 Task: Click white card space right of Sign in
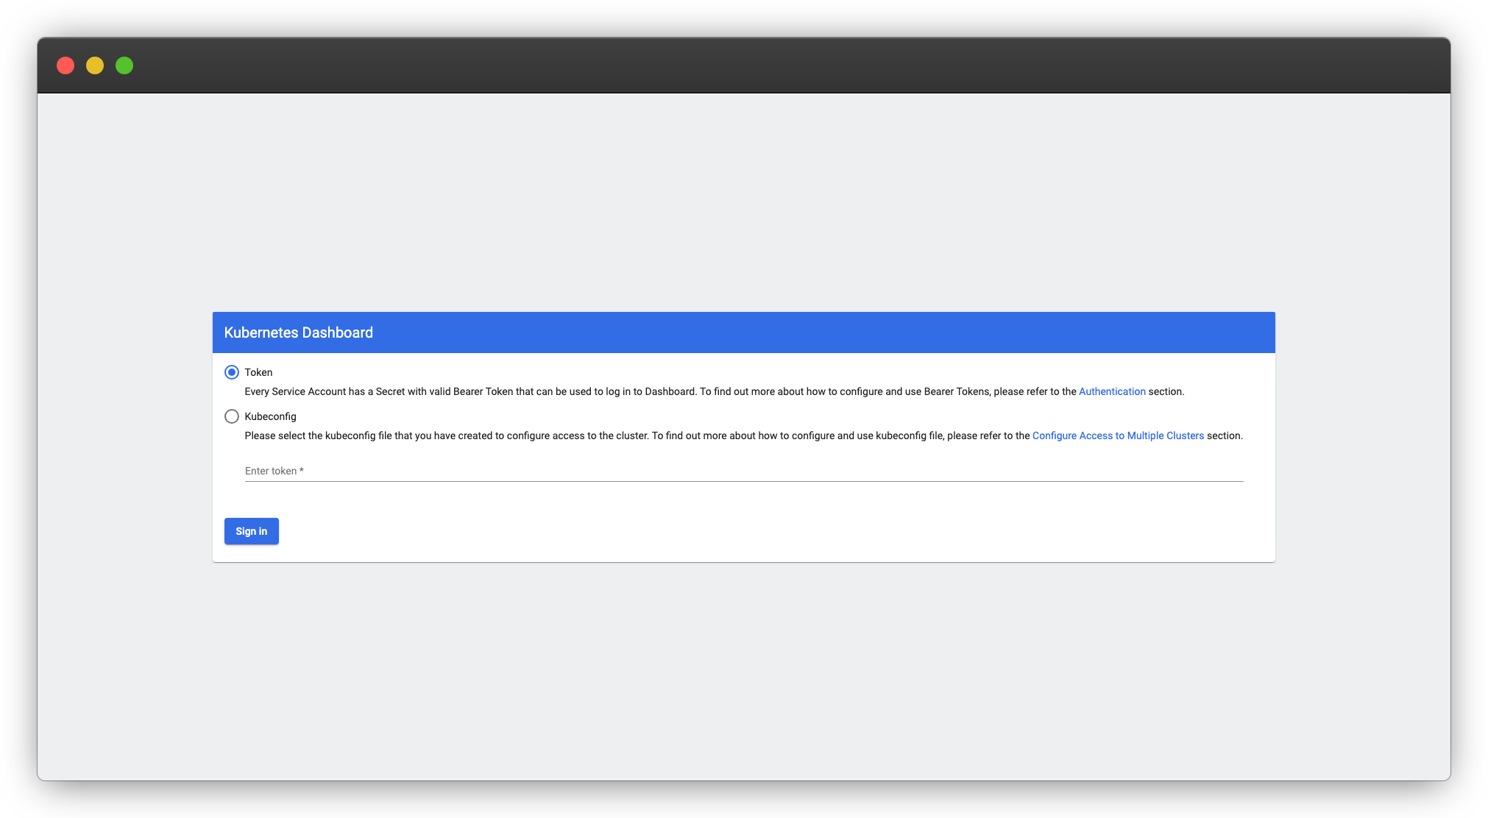pos(736,531)
